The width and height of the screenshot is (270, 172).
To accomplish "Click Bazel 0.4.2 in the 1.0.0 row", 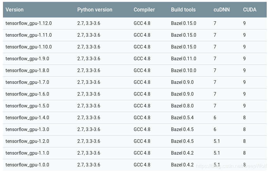I will (182, 165).
